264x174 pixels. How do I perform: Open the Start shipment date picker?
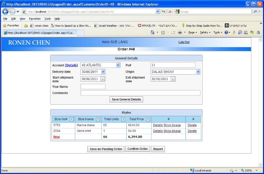click(x=103, y=79)
